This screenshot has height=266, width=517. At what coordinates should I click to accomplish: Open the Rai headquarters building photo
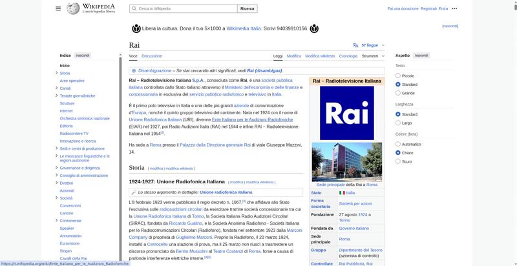[347, 162]
